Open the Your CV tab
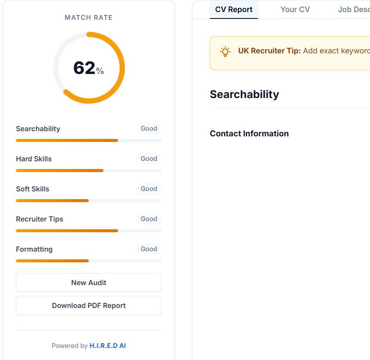The image size is (370, 360). [x=295, y=9]
